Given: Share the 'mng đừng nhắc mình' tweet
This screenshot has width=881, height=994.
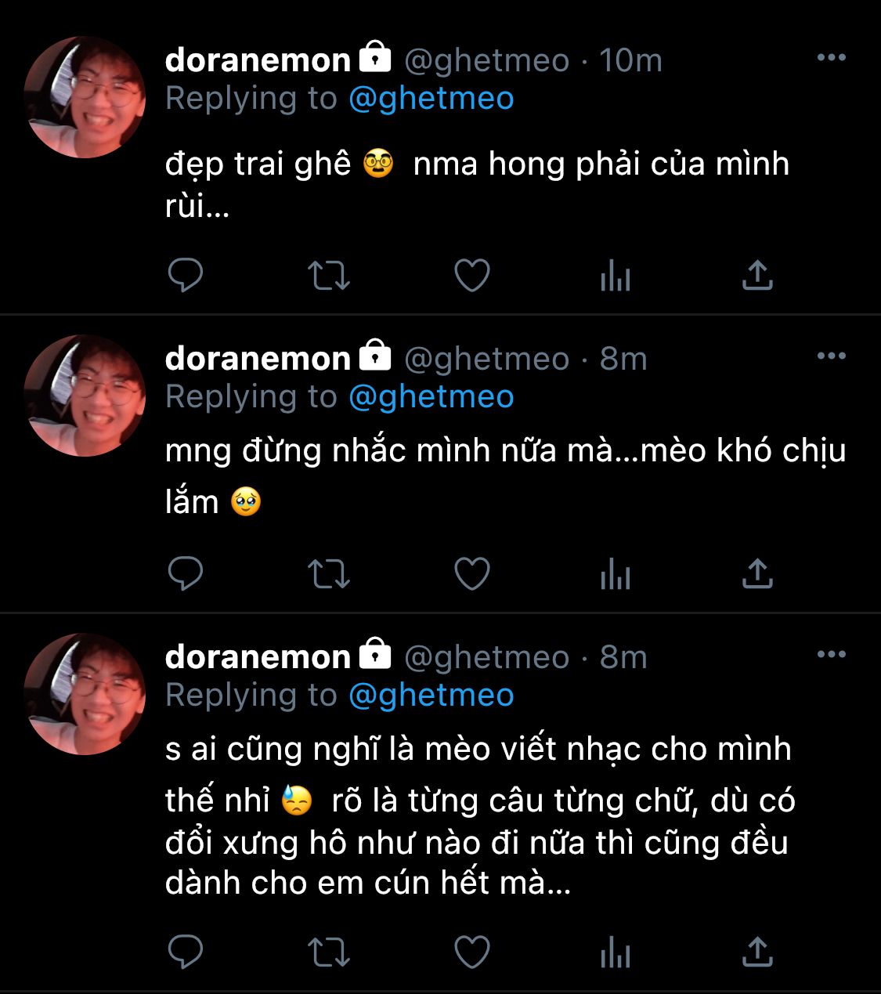Looking at the screenshot, I should [757, 573].
